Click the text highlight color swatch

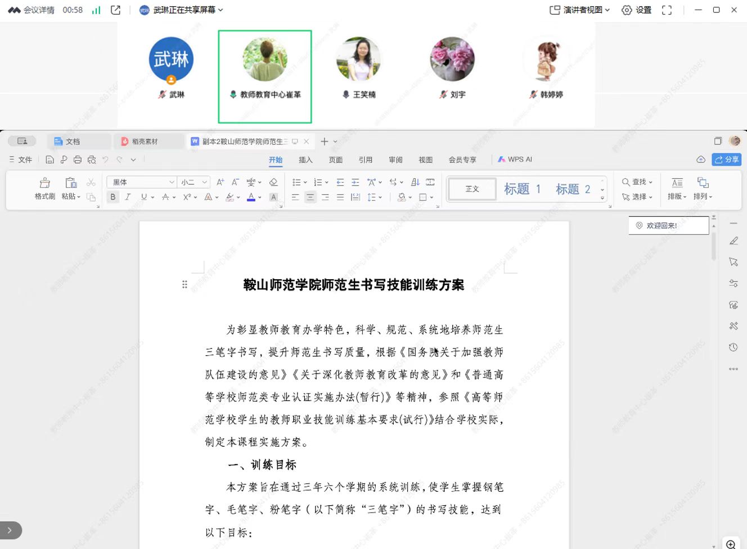229,197
